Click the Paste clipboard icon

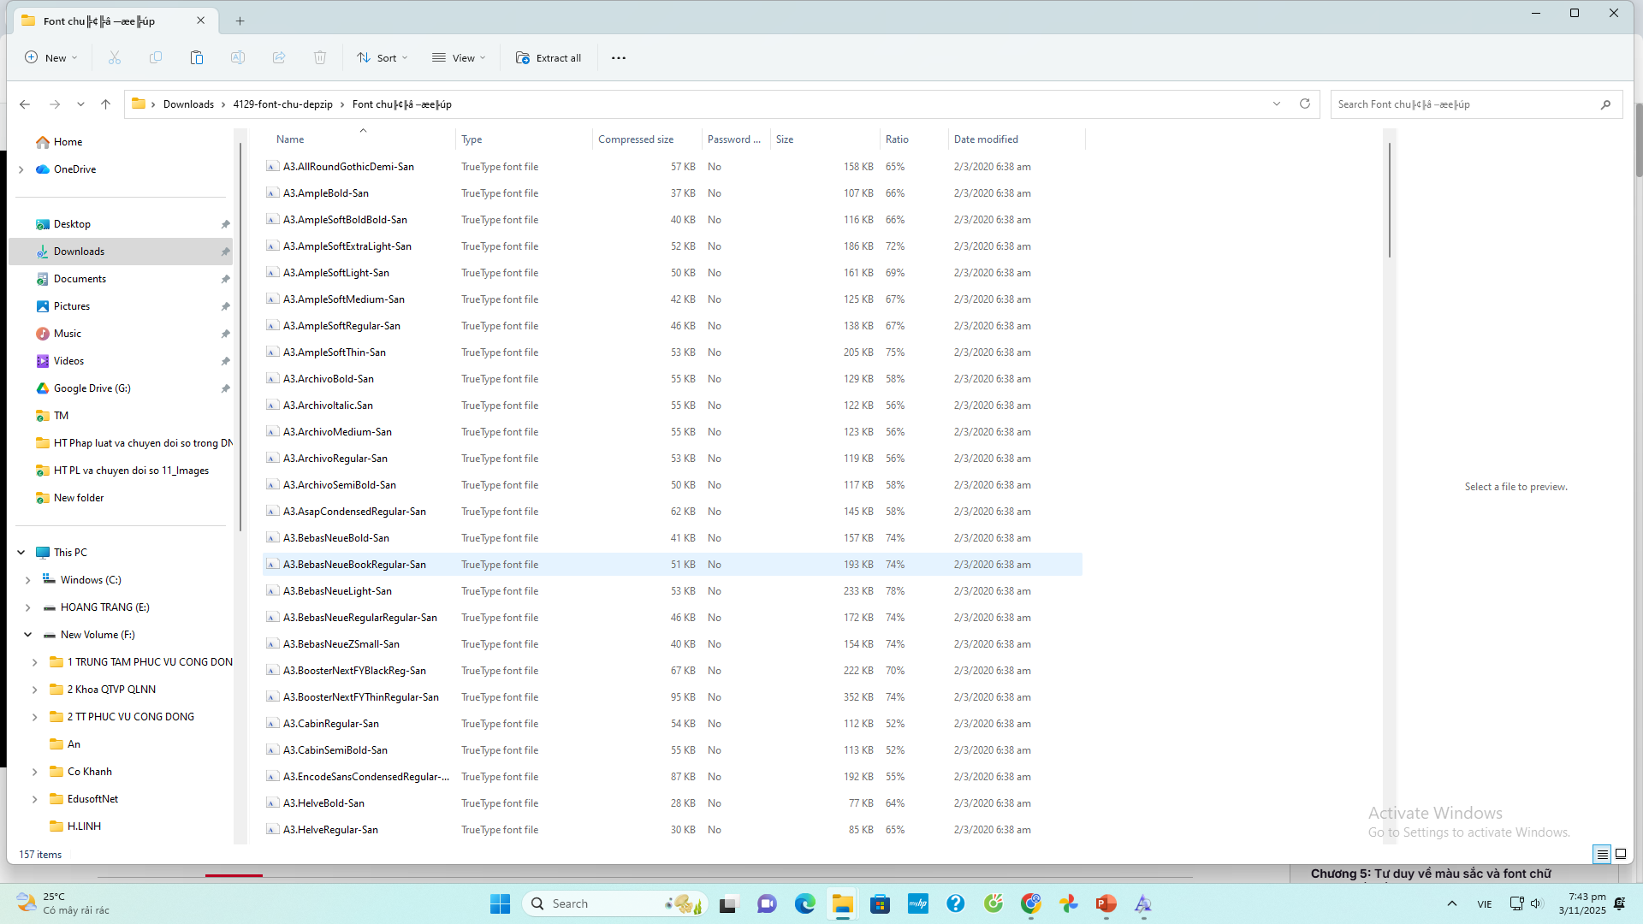click(196, 58)
